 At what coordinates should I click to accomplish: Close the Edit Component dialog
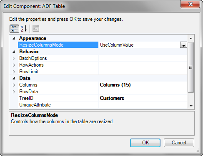190,4
